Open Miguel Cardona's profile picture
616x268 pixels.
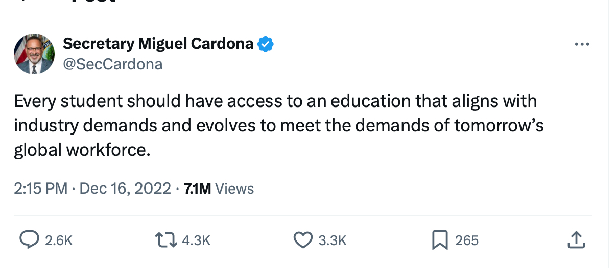(35, 55)
